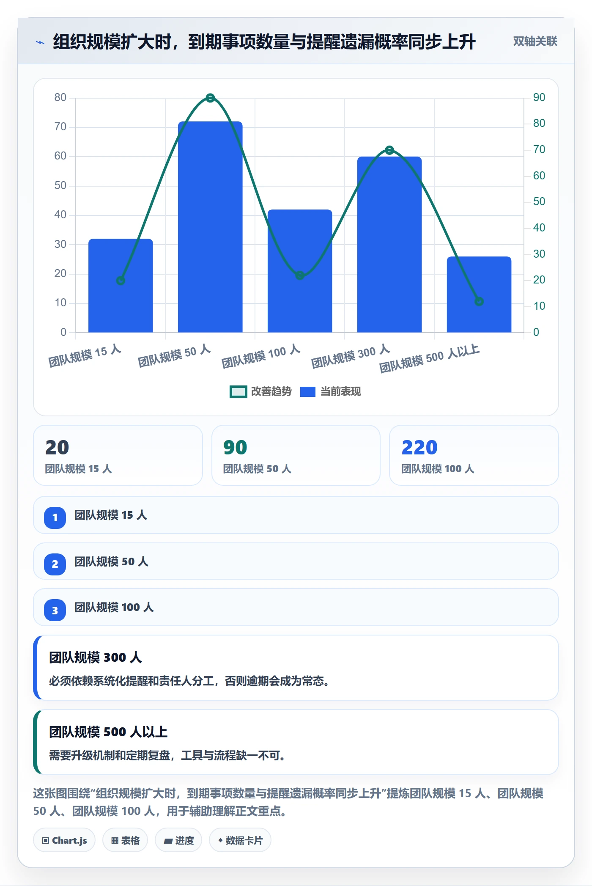Toggle the 当前表现 legend swatch

point(308,392)
